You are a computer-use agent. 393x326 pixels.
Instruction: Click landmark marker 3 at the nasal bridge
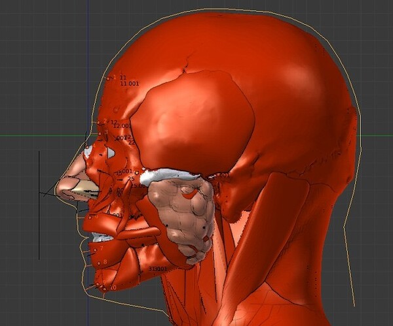coord(100,133)
